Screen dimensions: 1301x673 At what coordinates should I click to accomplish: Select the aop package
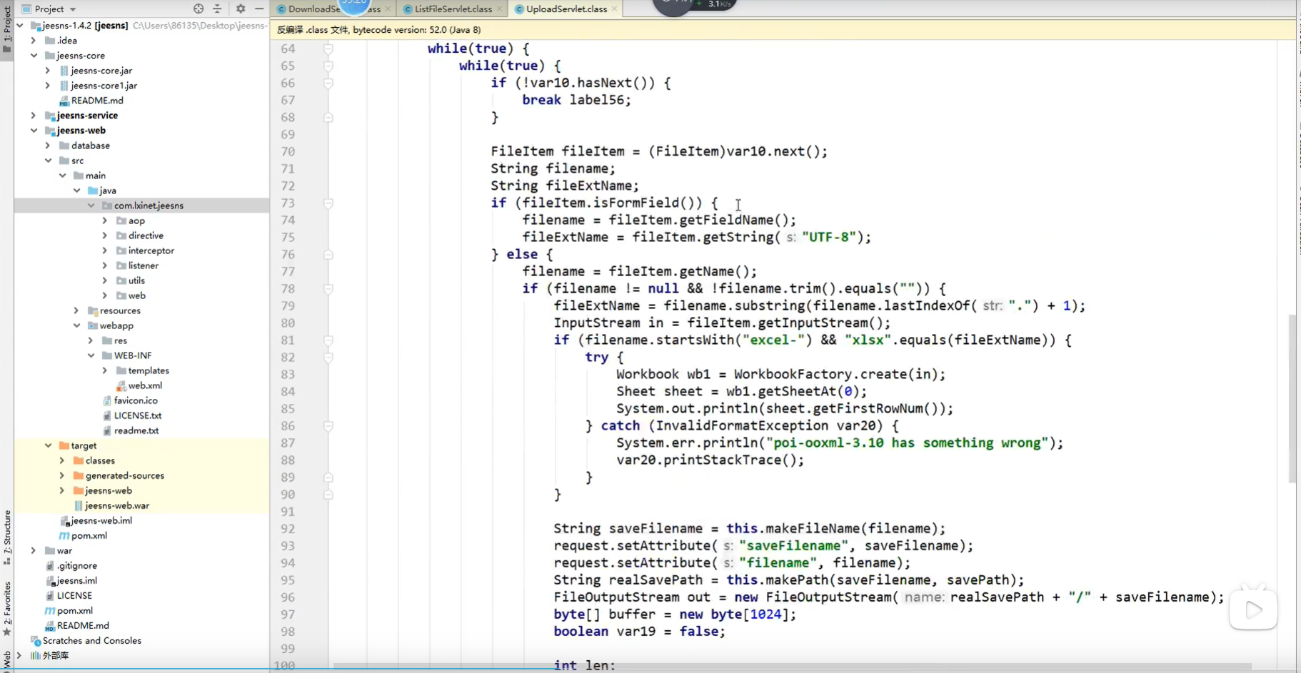tap(136, 221)
